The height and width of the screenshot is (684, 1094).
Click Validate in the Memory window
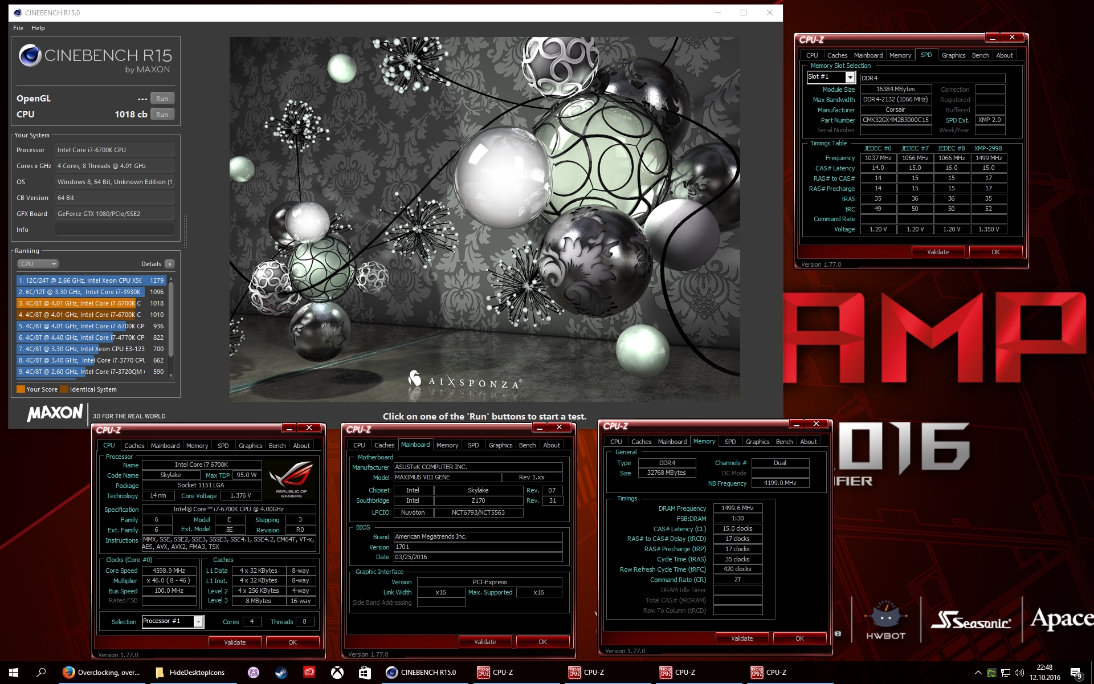[x=742, y=638]
